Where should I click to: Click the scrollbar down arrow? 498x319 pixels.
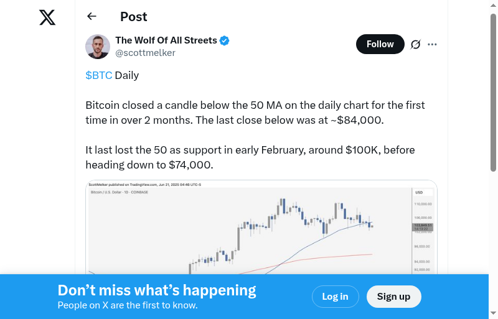[x=493, y=314]
